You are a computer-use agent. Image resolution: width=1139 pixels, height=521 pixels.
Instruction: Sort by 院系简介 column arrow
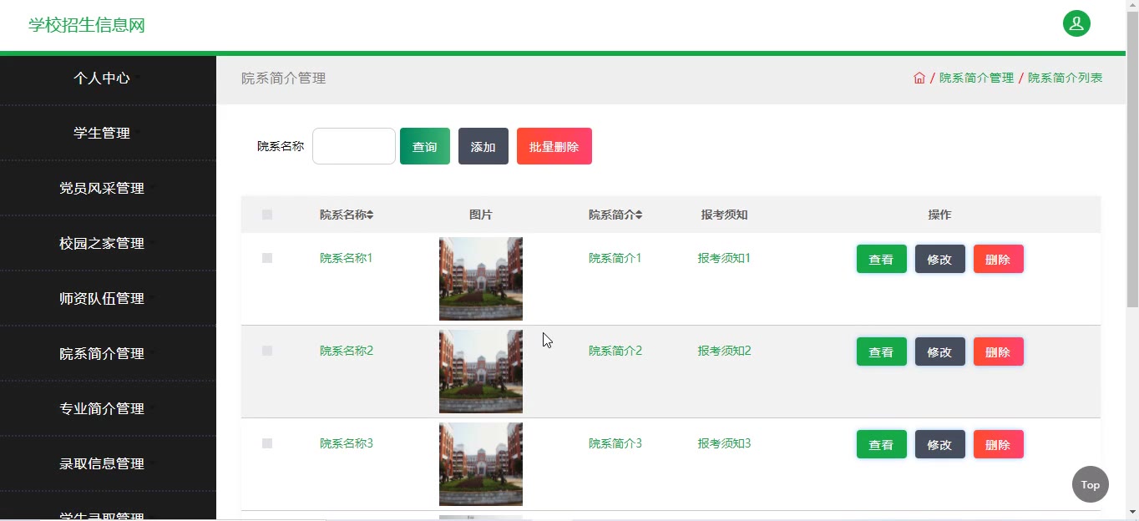coord(639,215)
